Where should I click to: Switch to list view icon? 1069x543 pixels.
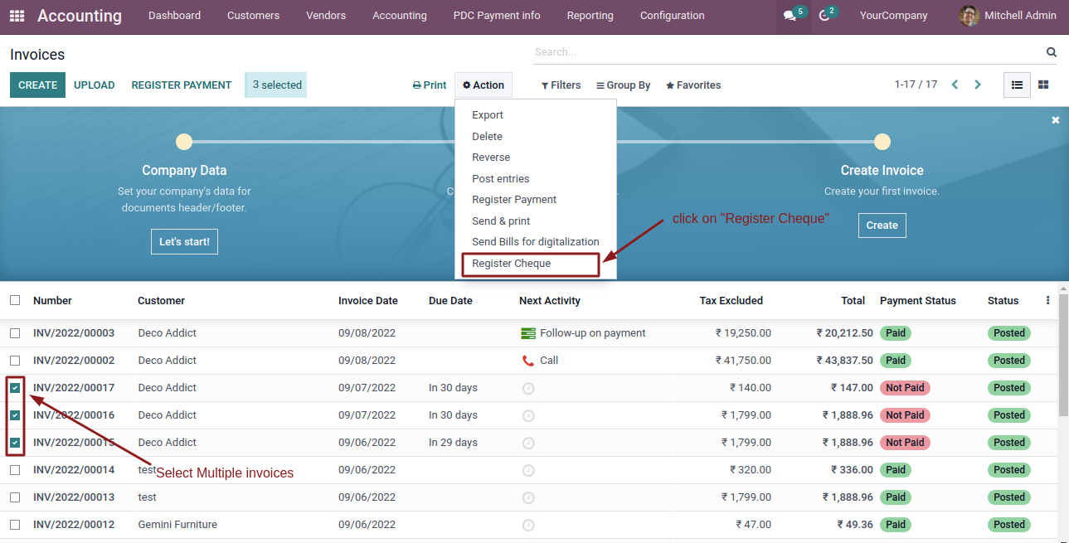tap(1017, 85)
